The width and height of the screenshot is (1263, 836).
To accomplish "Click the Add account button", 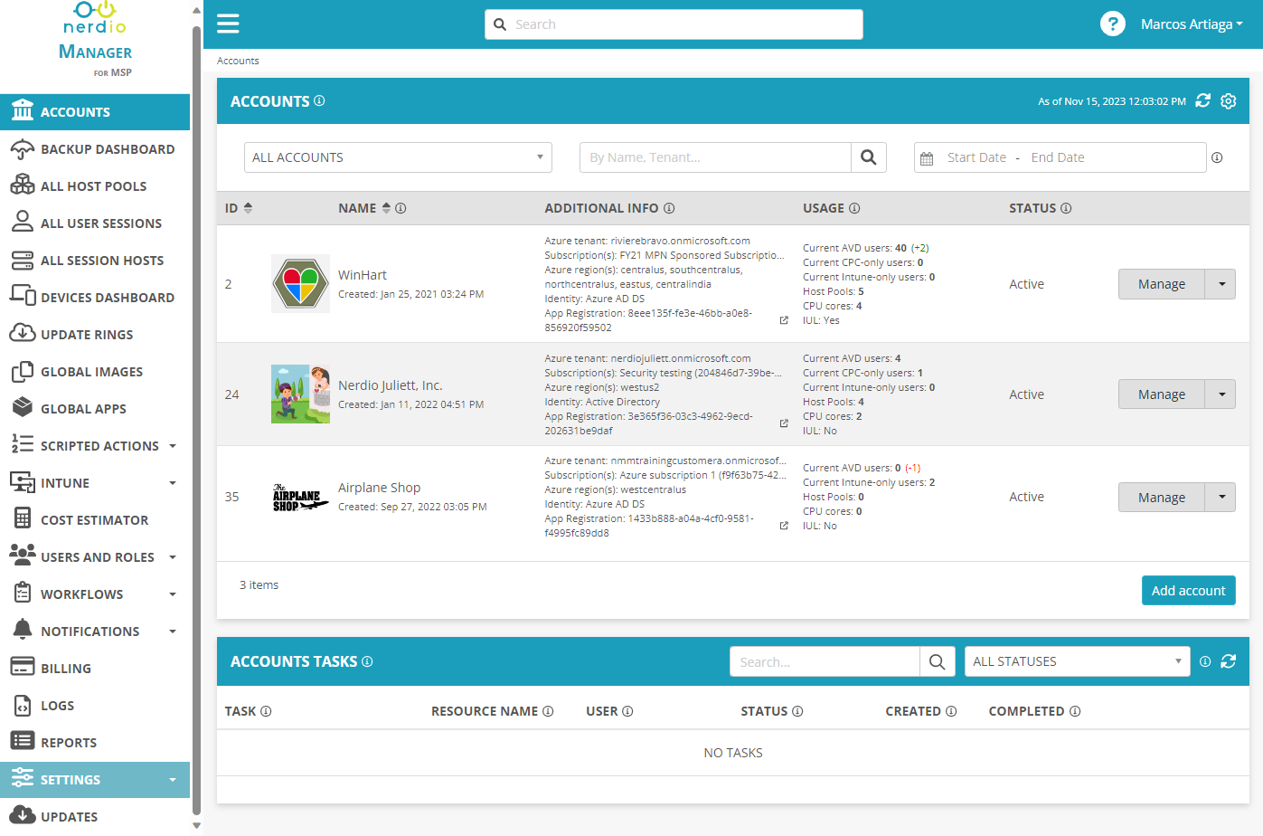I will (1188, 591).
